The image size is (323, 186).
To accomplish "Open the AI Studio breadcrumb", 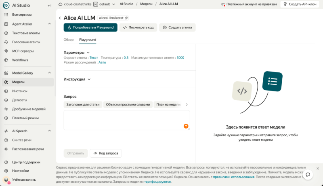I will tap(126, 4).
